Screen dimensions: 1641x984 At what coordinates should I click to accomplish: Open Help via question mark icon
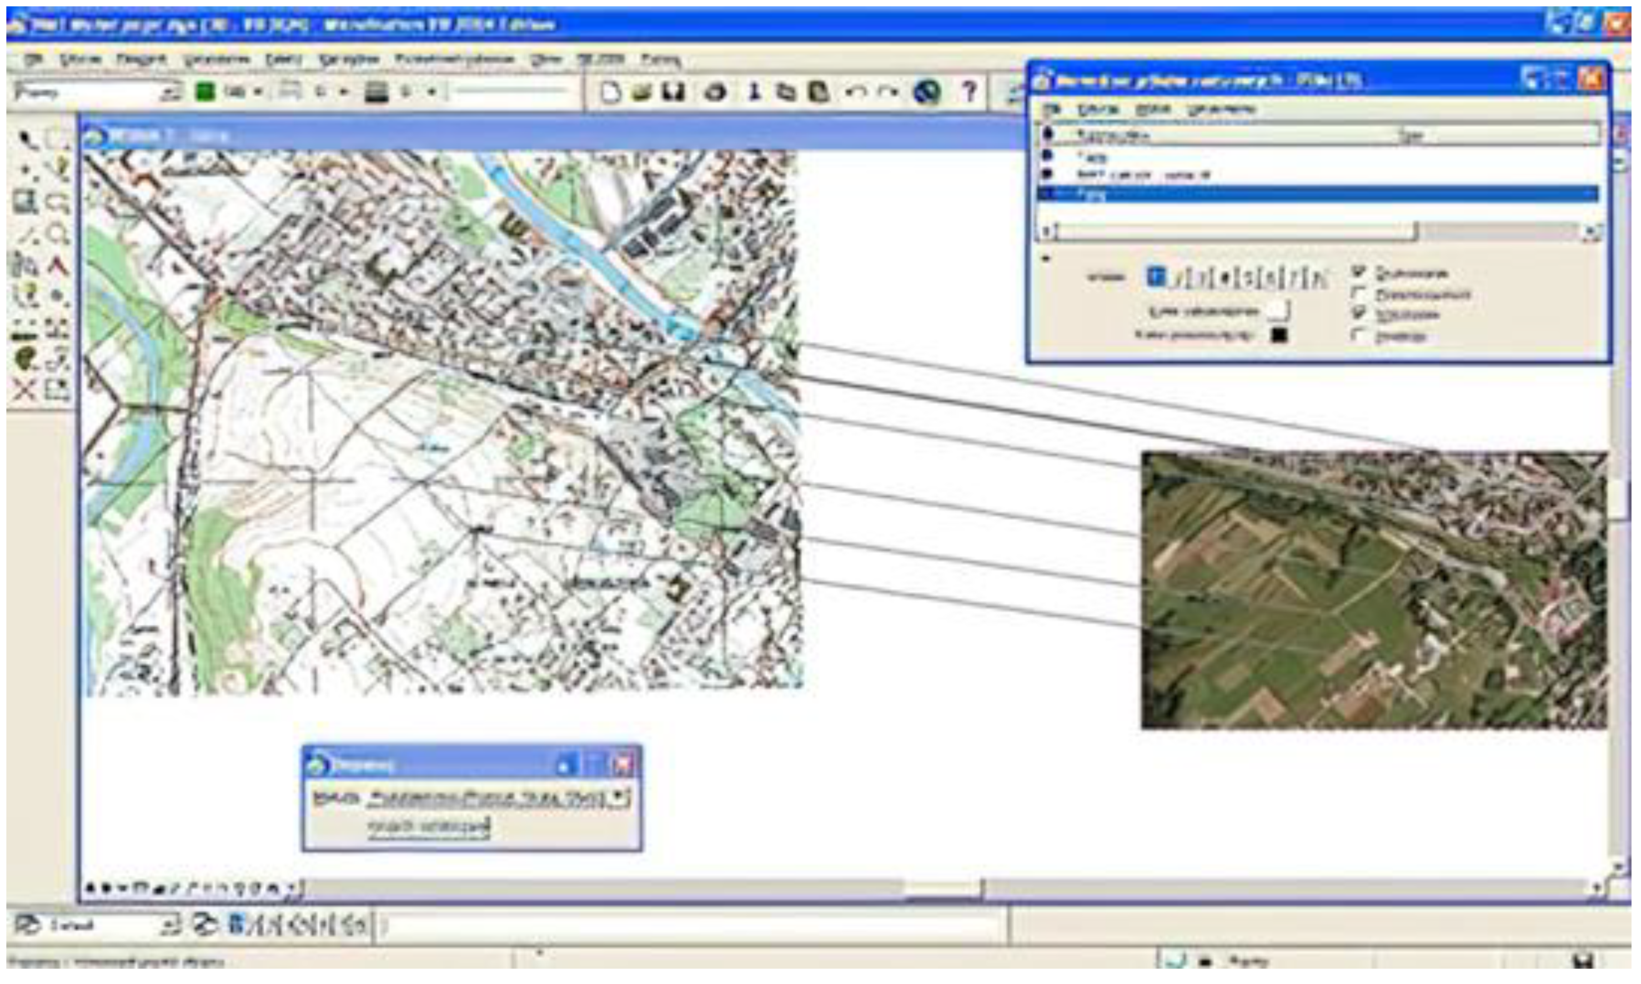[x=970, y=91]
